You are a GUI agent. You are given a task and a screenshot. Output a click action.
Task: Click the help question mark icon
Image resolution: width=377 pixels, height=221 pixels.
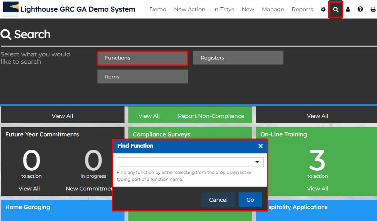pos(360,9)
